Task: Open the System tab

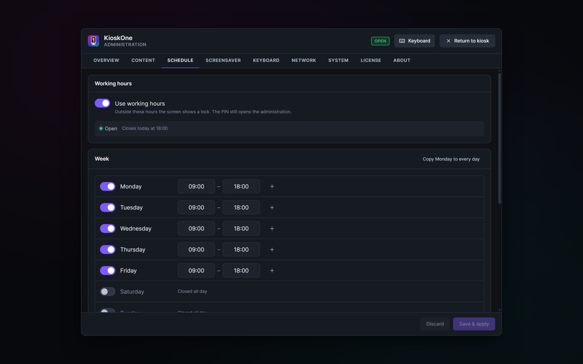Action: (x=339, y=60)
